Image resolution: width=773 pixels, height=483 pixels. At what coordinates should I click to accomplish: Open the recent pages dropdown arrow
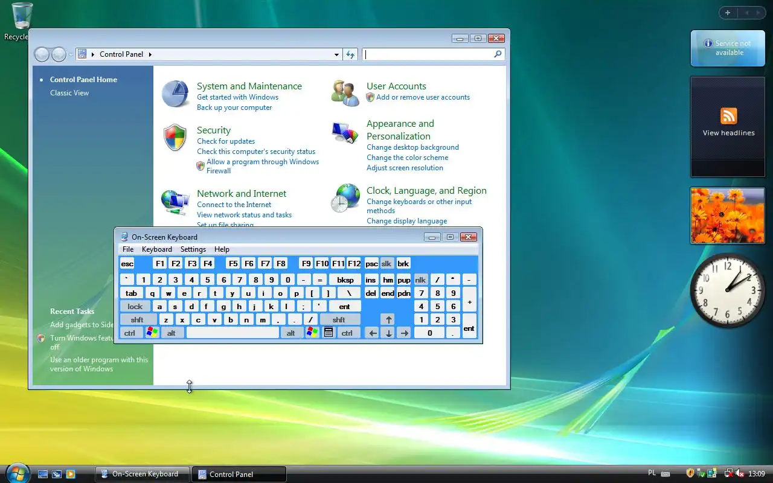pyautogui.click(x=71, y=55)
